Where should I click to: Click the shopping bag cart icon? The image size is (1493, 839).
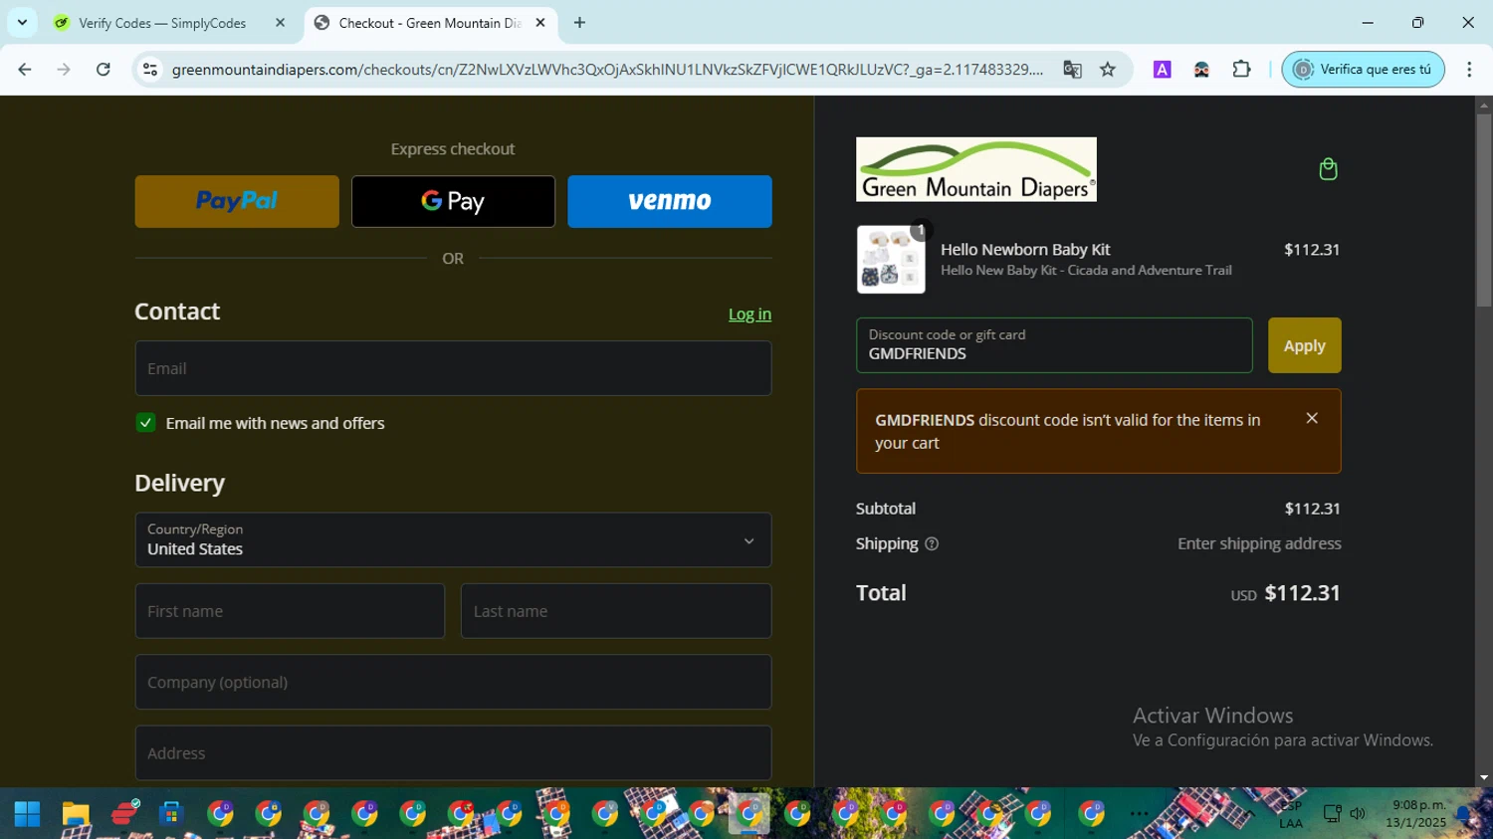(1328, 169)
